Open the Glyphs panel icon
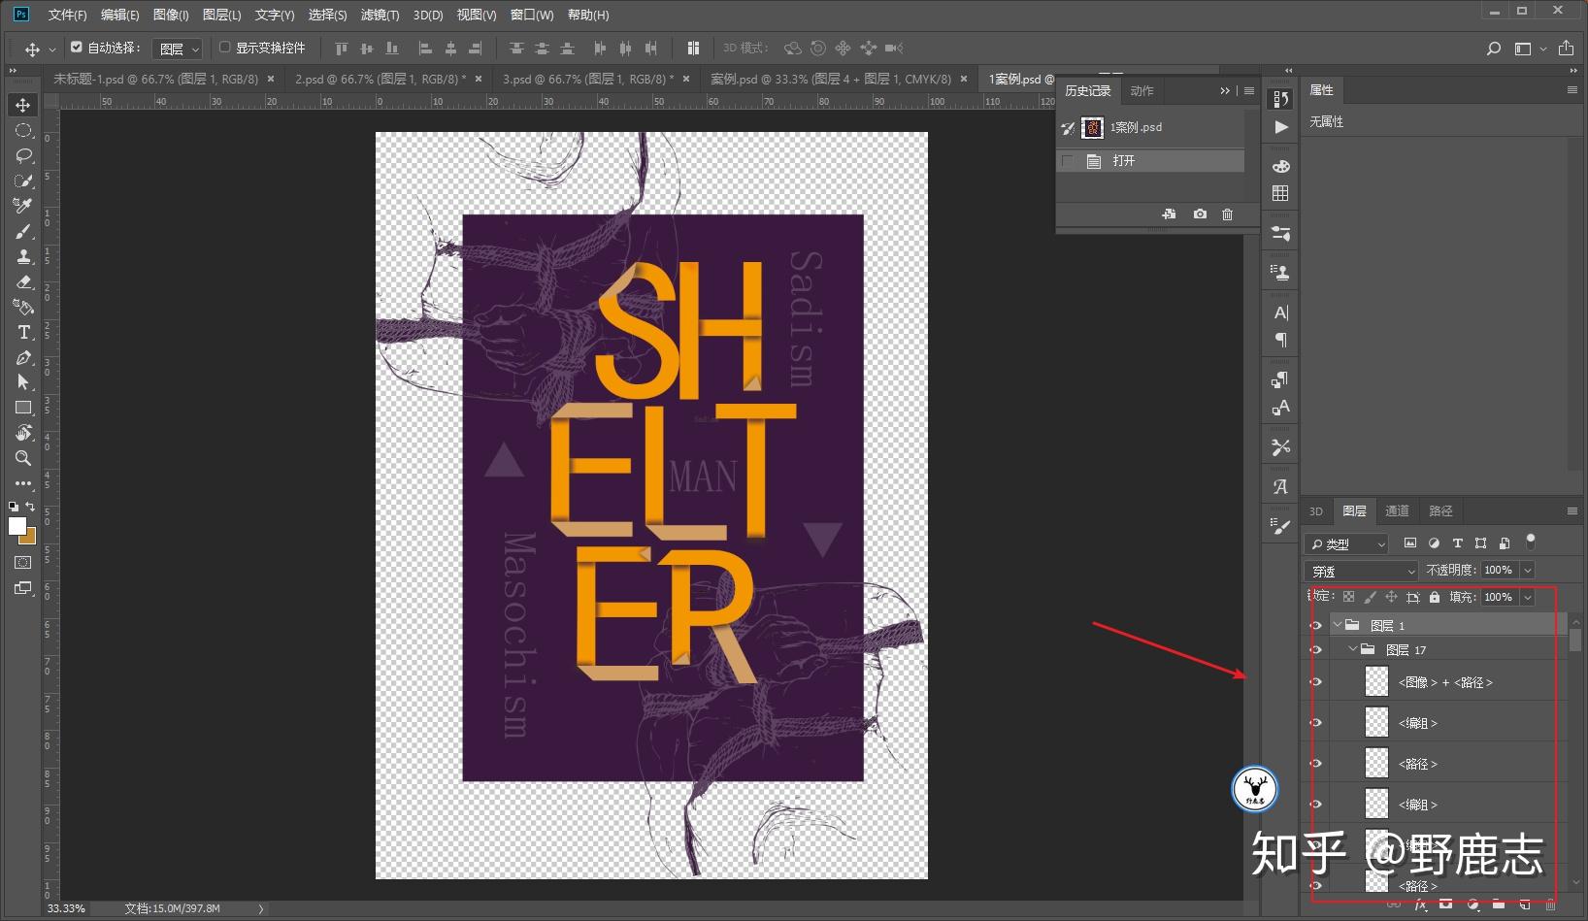This screenshot has width=1588, height=921. pos(1281,486)
